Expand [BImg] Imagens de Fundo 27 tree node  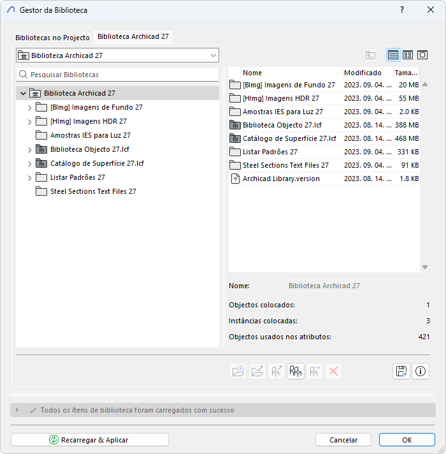tap(29, 108)
